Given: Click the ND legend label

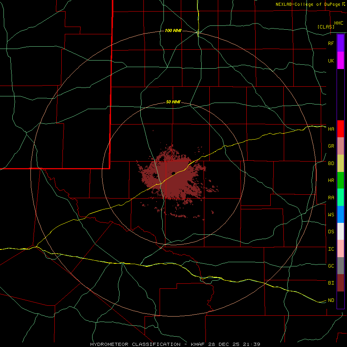Looking at the screenshot, I should tap(331, 300).
